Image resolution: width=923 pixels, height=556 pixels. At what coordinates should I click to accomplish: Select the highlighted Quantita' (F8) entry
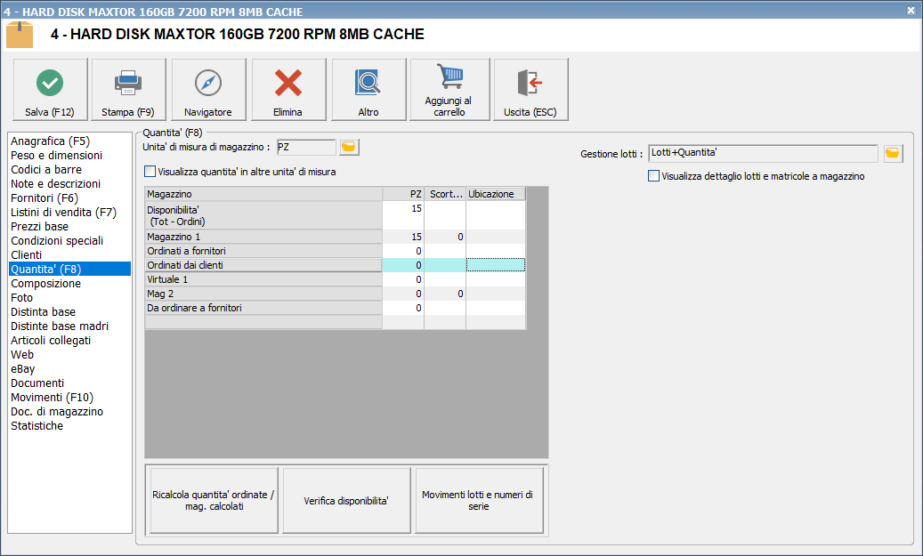69,269
